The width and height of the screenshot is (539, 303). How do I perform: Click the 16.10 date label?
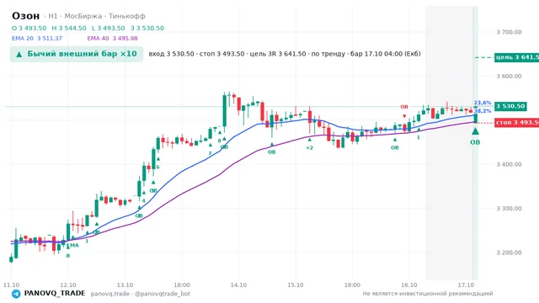(409, 285)
